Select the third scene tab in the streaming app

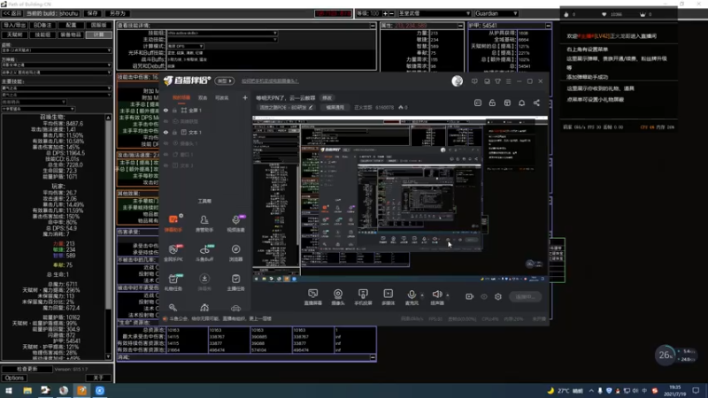[x=222, y=98]
